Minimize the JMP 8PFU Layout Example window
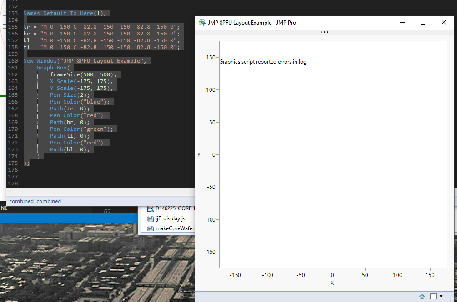The width and height of the screenshot is (457, 302). pos(402,22)
